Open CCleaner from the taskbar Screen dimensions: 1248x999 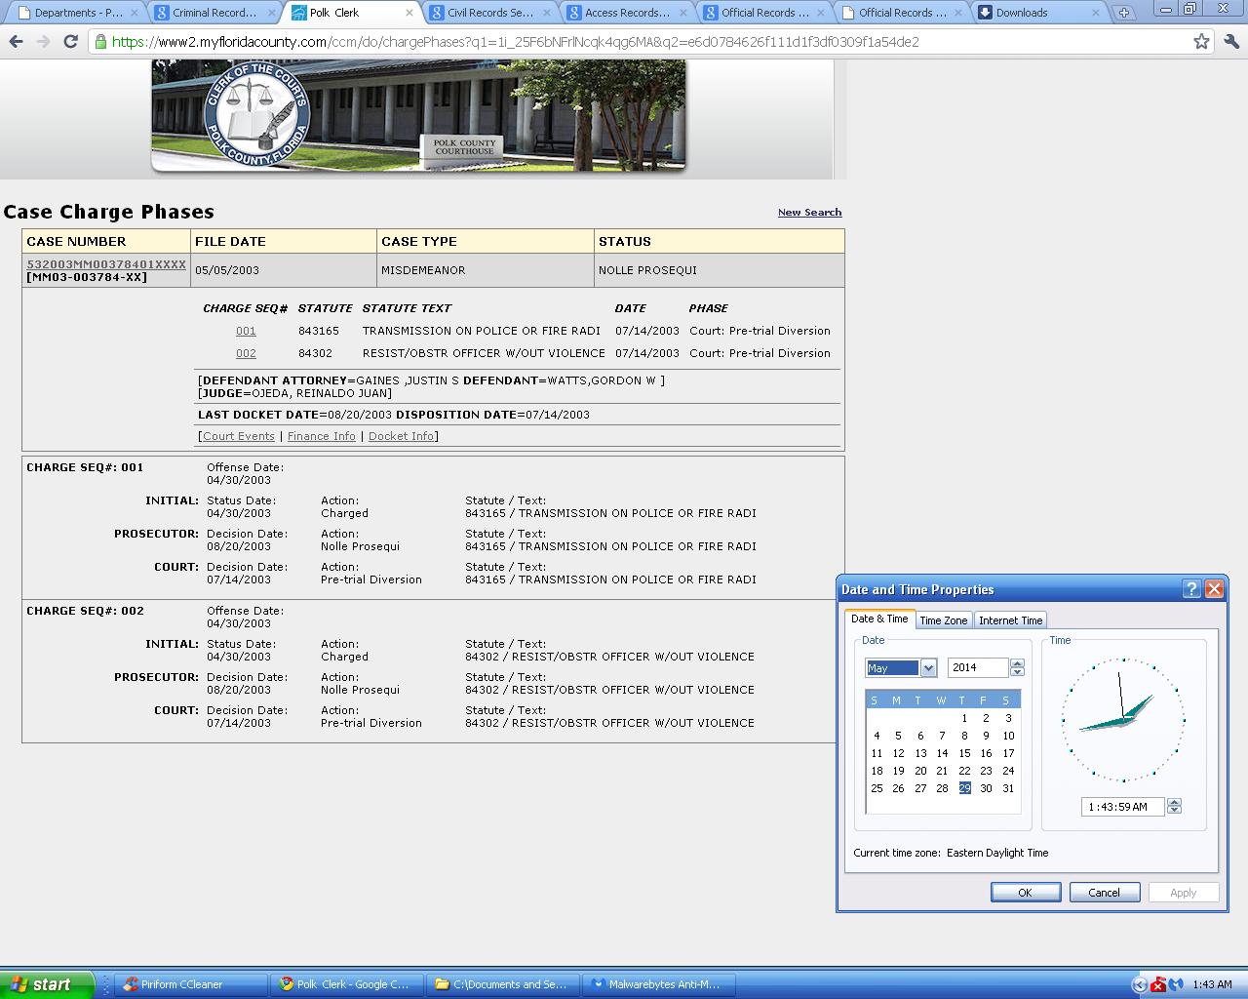(x=190, y=984)
